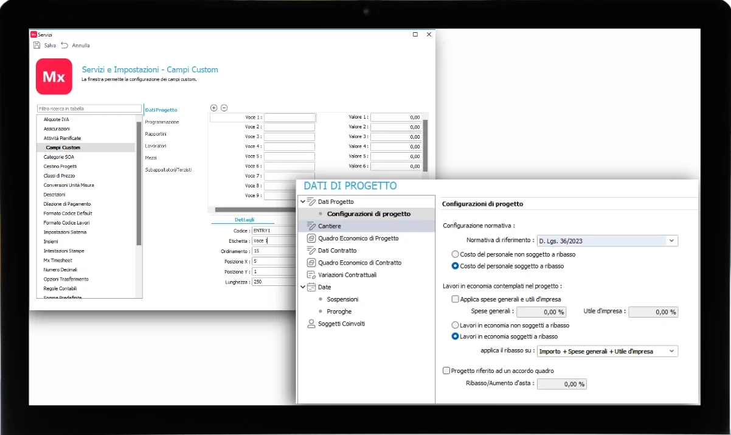Select Lavori in economia non soggetti a ribasso

click(x=455, y=325)
